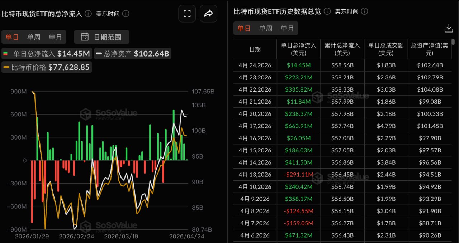Click the active 单日 tab above the table
459x243 pixels.
click(x=244, y=28)
